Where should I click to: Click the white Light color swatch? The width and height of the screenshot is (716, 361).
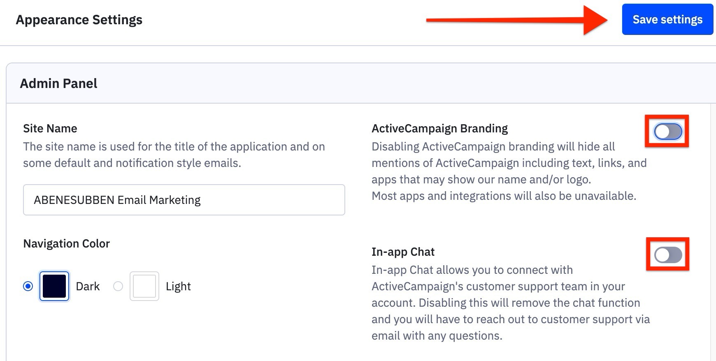point(144,287)
